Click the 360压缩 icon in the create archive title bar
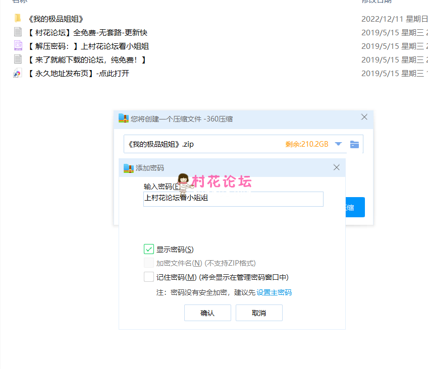This screenshot has height=369, width=428. point(124,118)
